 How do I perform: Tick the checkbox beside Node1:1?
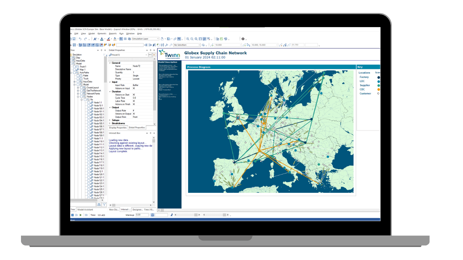click(x=89, y=103)
